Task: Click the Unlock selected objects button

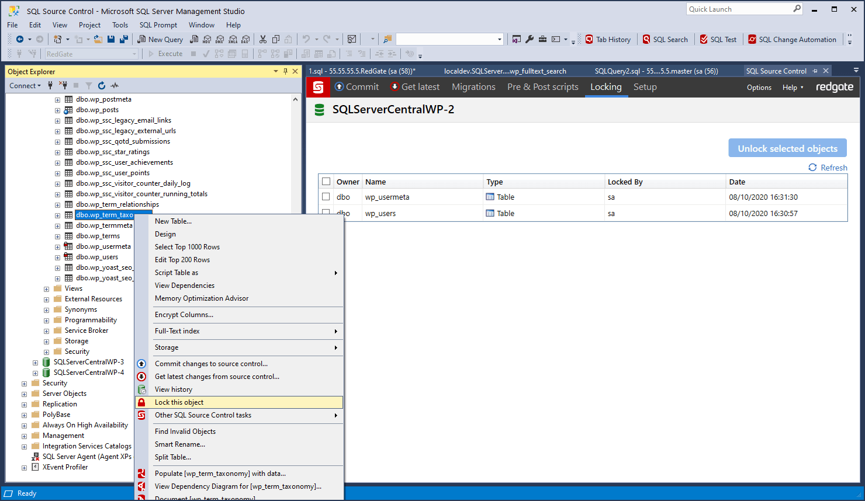Action: pos(787,148)
